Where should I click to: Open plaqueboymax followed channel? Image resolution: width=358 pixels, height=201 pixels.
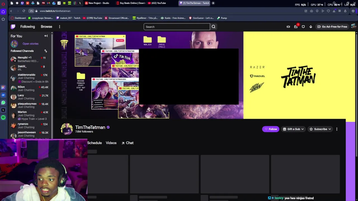(29, 105)
